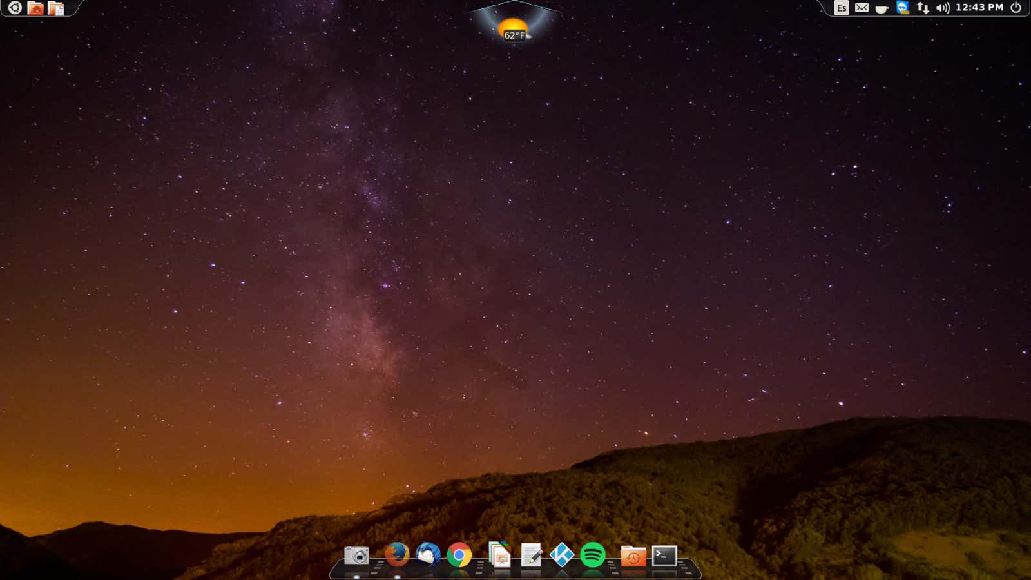Open the sound volume indicator

click(x=943, y=8)
